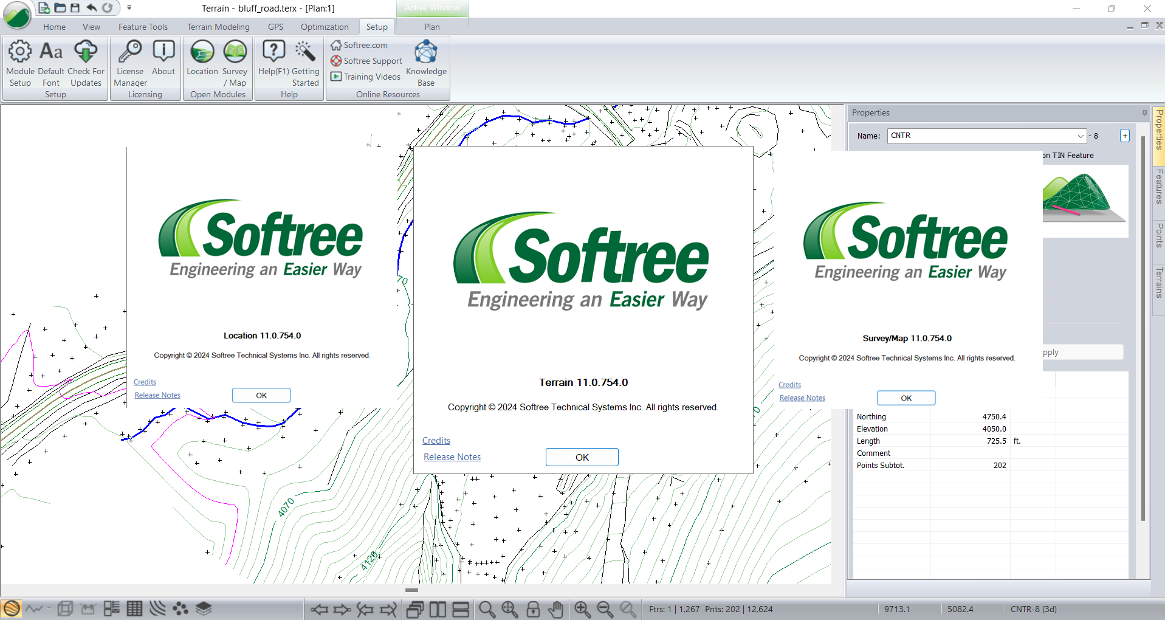
Task: Expand the Profile window dropdown arrow
Action: tap(49, 608)
